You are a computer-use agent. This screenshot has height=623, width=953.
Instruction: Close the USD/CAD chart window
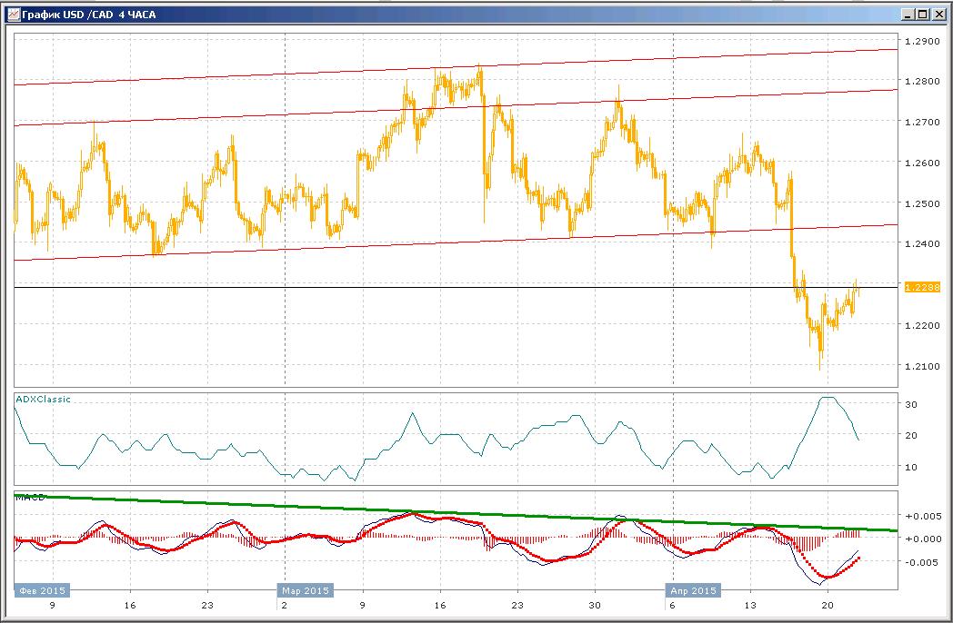[937, 15]
